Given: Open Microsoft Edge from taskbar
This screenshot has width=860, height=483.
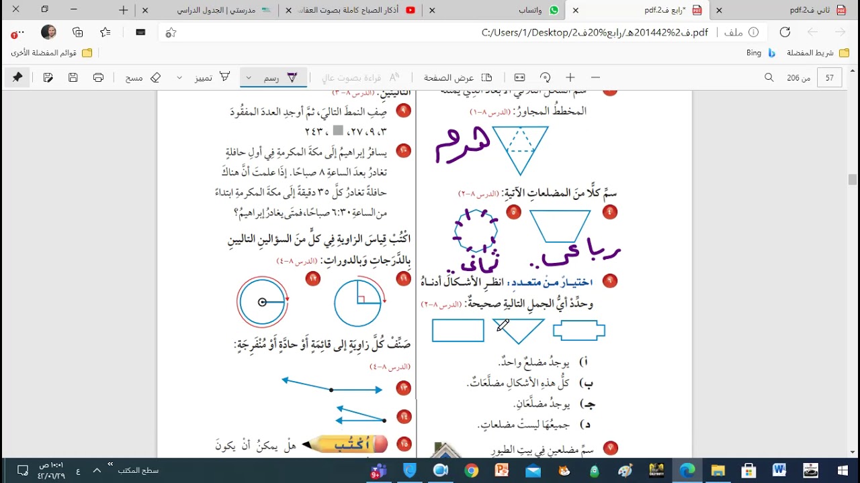Looking at the screenshot, I should click(687, 470).
